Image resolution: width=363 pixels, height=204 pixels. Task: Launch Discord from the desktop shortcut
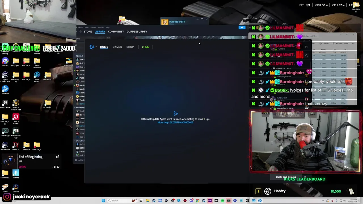(x=5, y=62)
